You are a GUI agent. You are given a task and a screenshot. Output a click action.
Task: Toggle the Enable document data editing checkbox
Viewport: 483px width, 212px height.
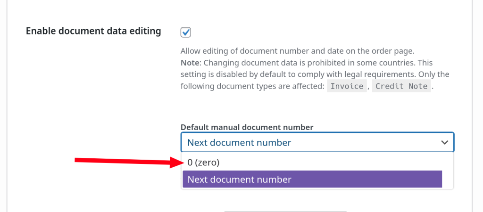[x=186, y=32]
